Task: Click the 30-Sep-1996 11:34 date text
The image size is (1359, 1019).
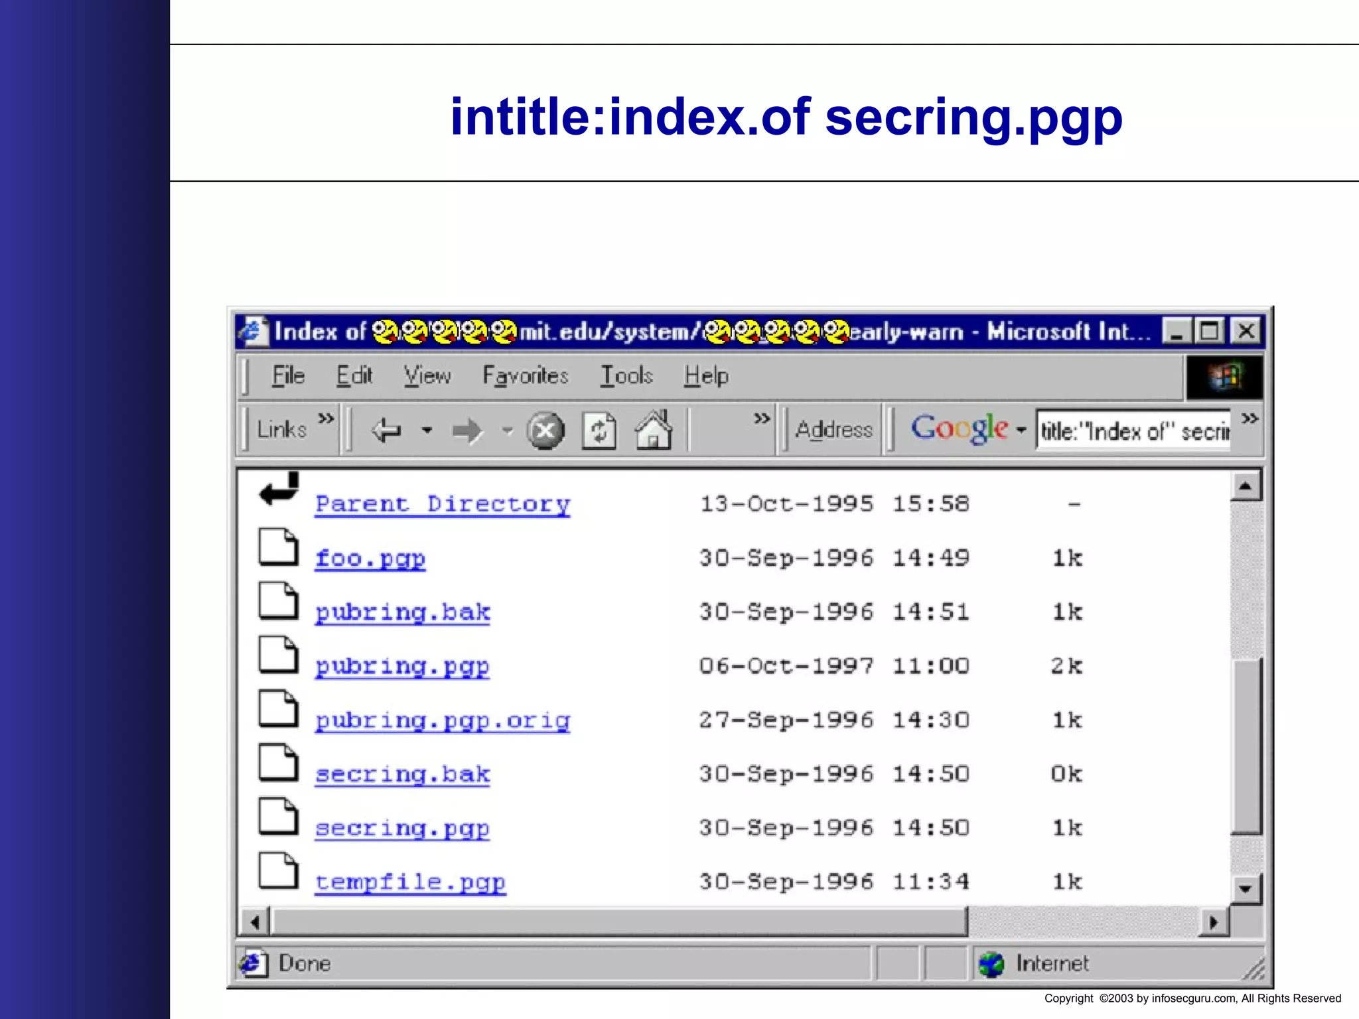Action: (834, 882)
